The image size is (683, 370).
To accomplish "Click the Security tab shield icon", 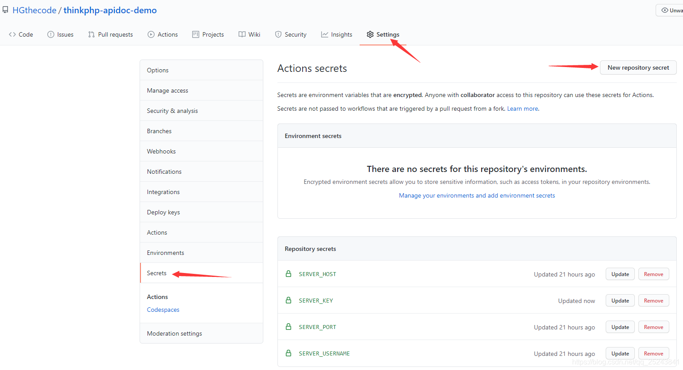I will [x=278, y=34].
